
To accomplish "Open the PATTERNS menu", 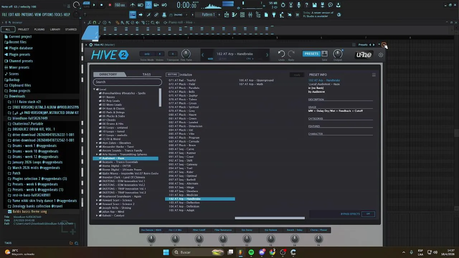I will tap(27, 15).
